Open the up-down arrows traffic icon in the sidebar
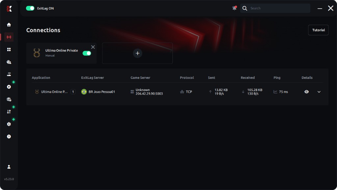The width and height of the screenshot is (337, 190). pos(9,111)
